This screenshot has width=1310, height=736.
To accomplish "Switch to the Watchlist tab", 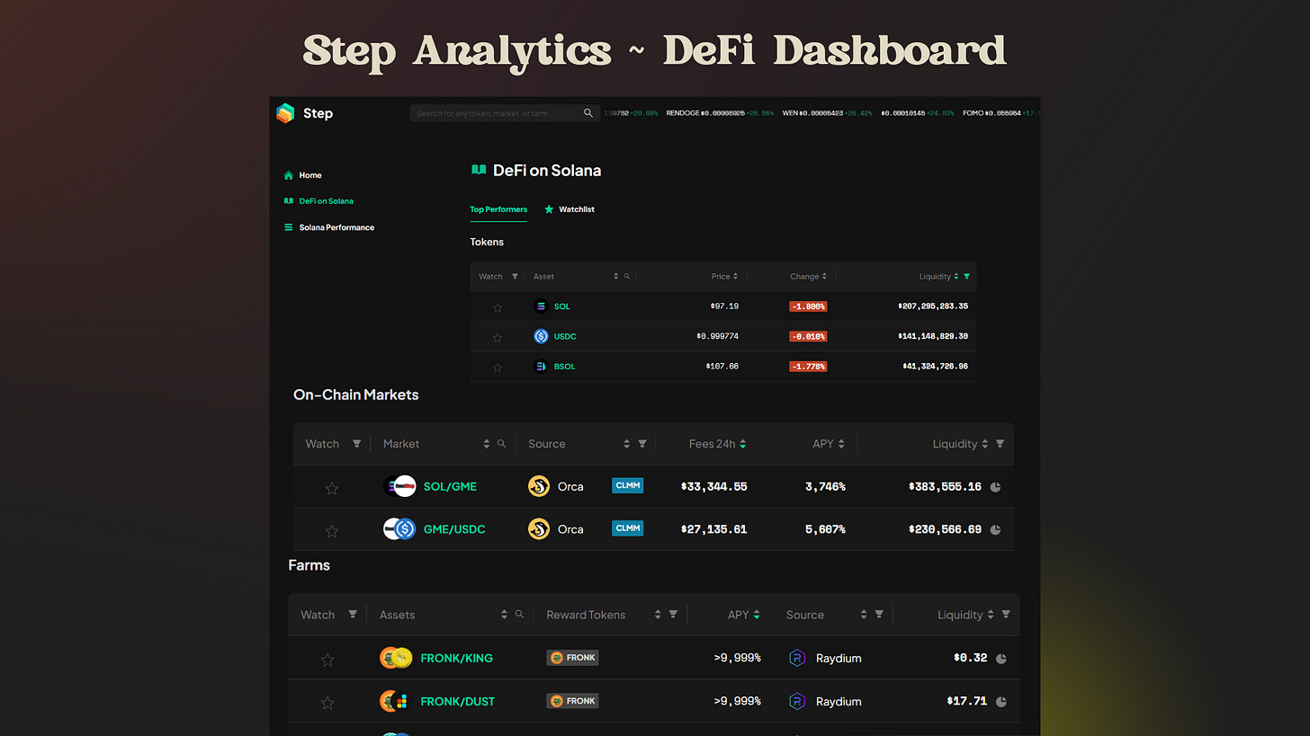I will click(570, 209).
